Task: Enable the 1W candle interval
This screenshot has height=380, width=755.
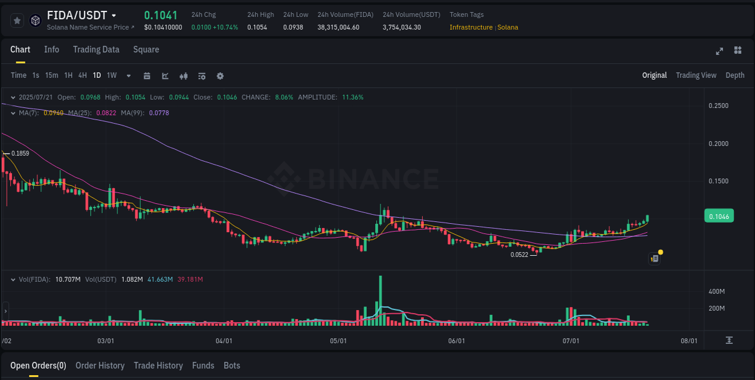Action: [111, 75]
